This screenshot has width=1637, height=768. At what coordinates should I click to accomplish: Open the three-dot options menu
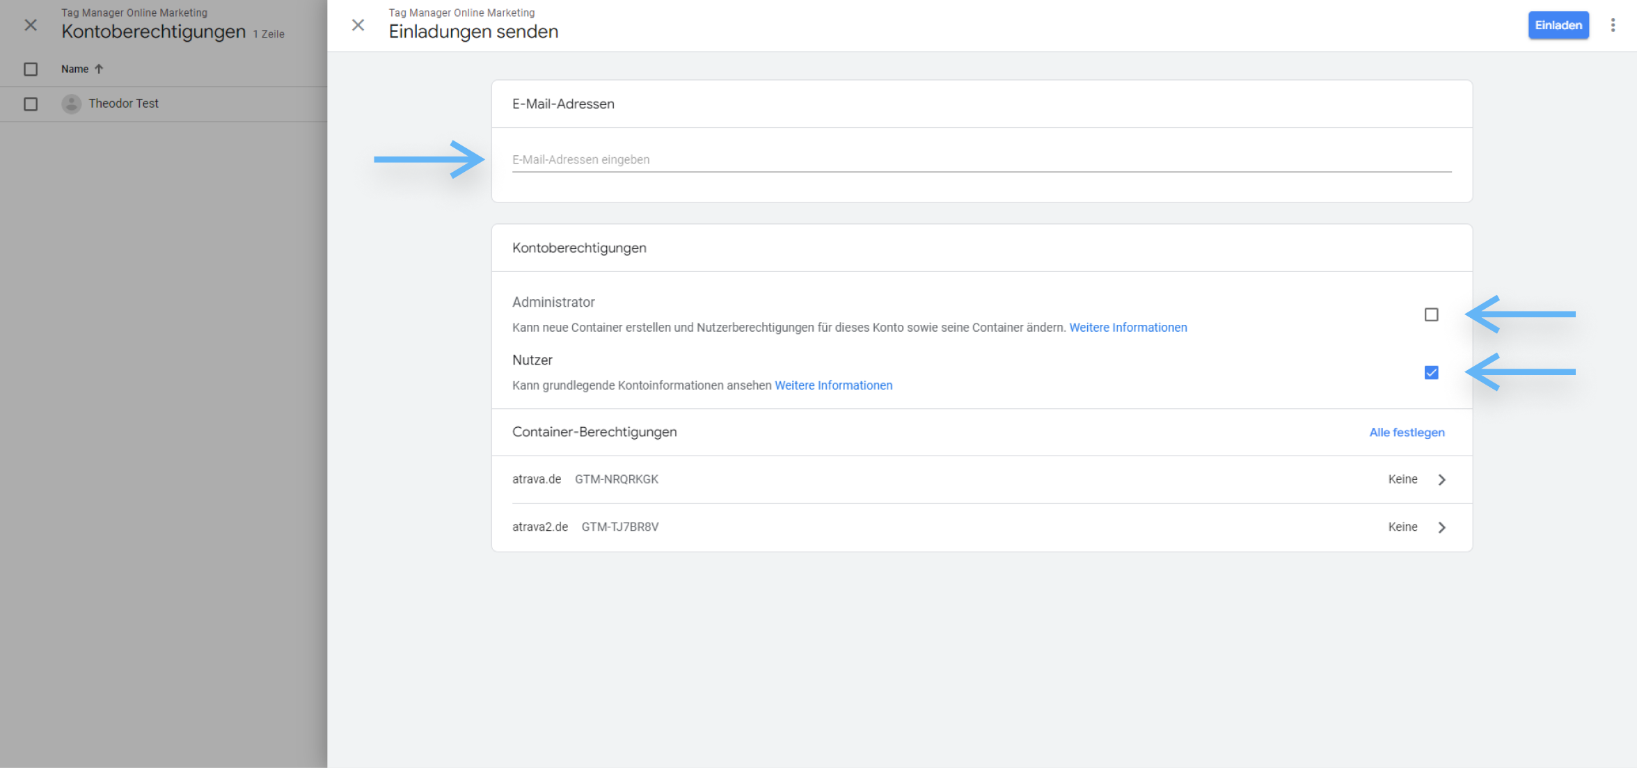click(x=1613, y=24)
